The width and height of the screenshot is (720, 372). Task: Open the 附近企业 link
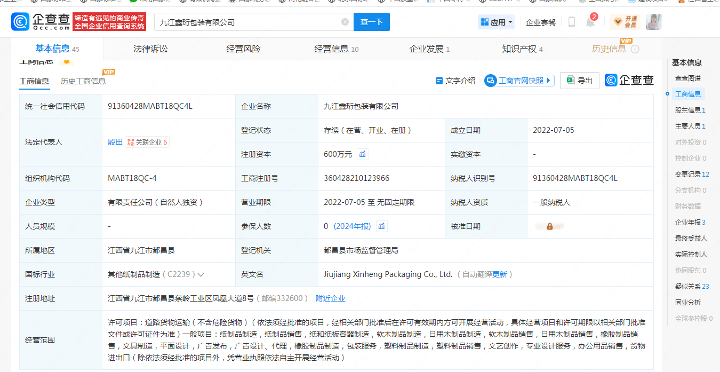(330, 298)
